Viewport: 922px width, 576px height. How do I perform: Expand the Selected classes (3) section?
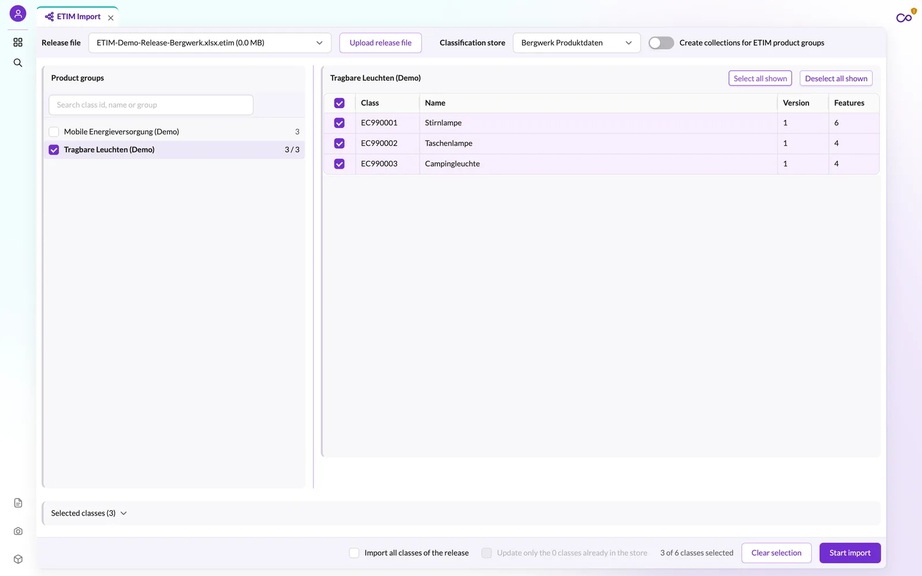point(89,513)
